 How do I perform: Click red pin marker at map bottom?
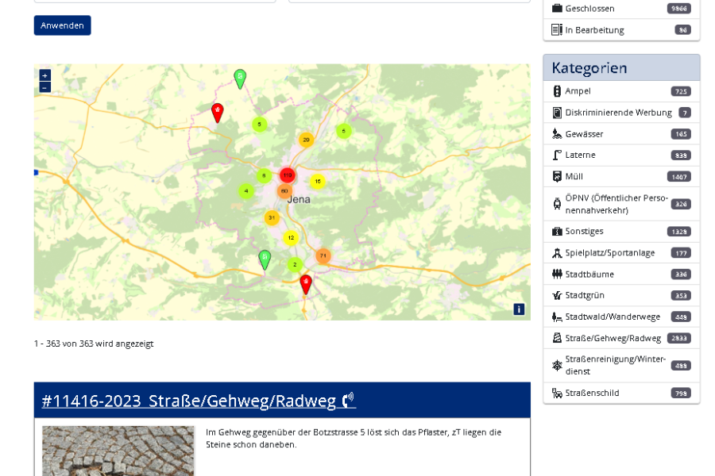click(x=306, y=285)
